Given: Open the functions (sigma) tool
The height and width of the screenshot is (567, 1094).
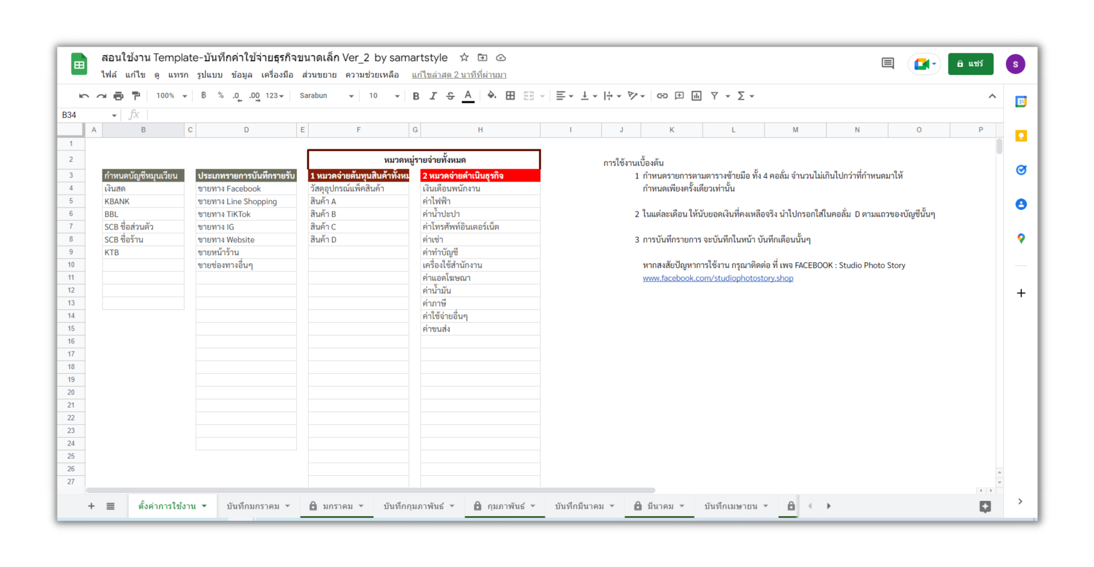Looking at the screenshot, I should 742,96.
